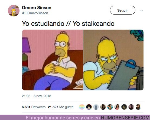
Task: Open the dark-haired second liker avatar
Action: [x=89, y=107]
